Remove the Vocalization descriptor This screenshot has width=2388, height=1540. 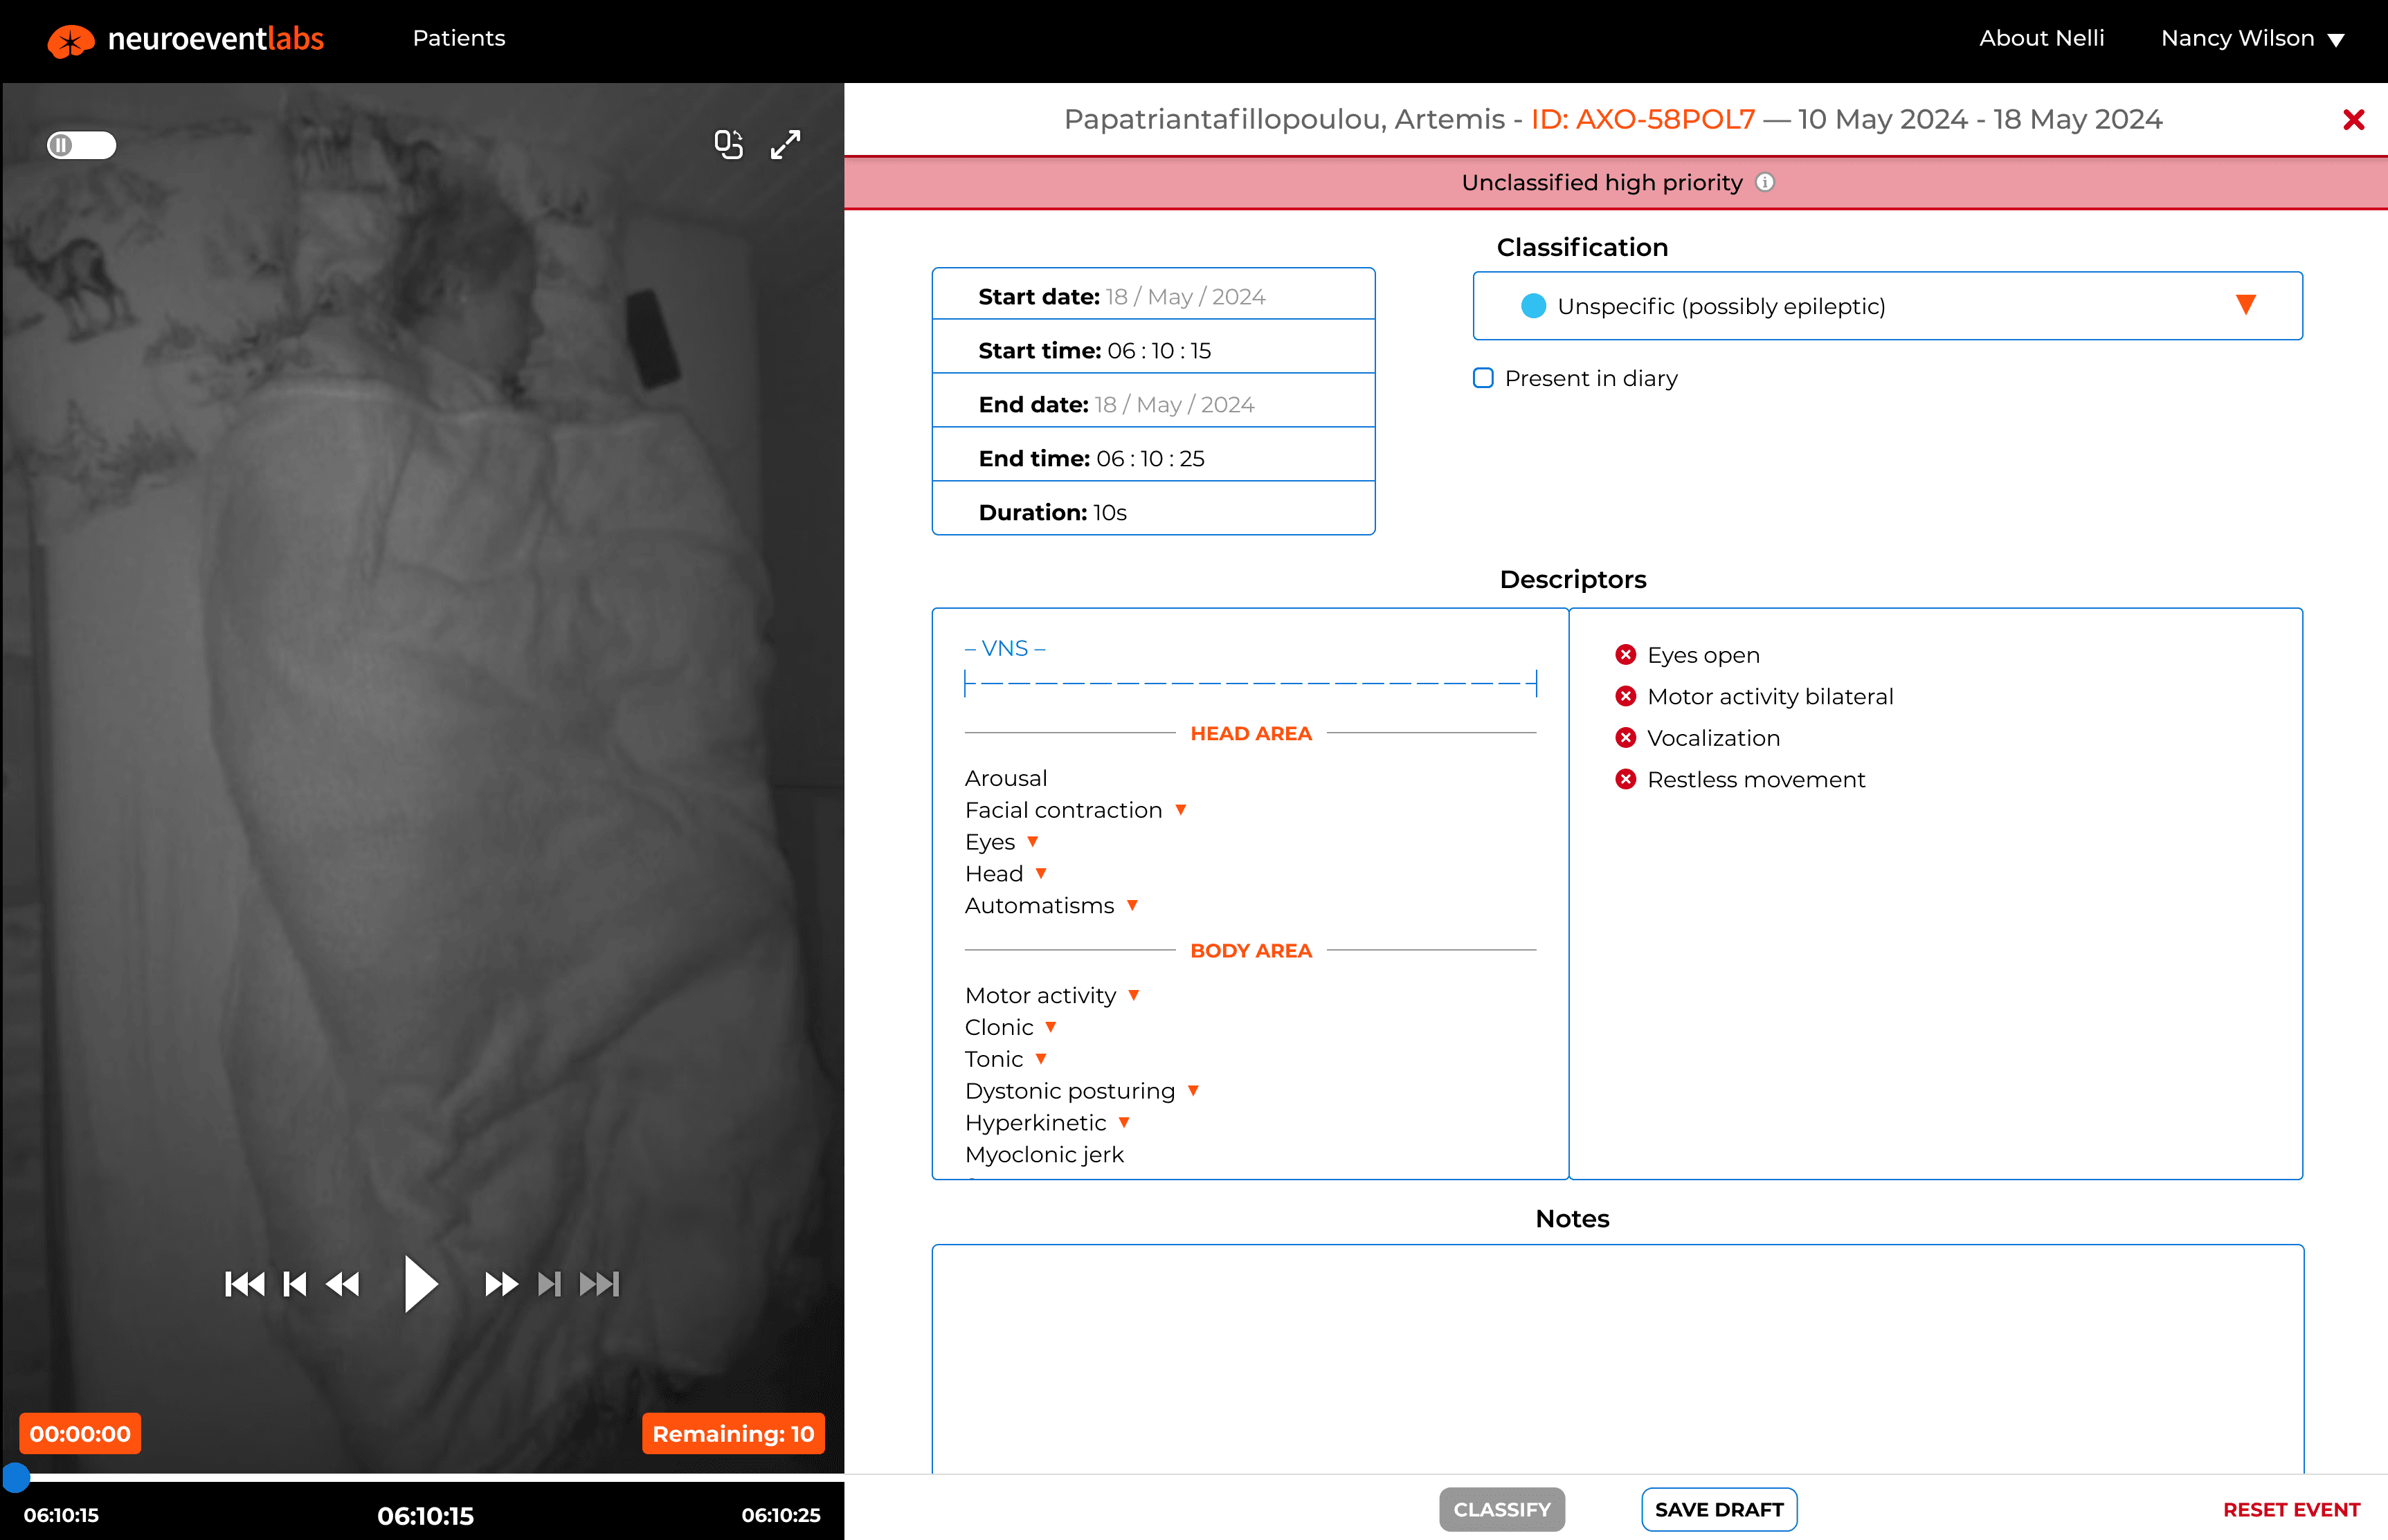[1626, 738]
